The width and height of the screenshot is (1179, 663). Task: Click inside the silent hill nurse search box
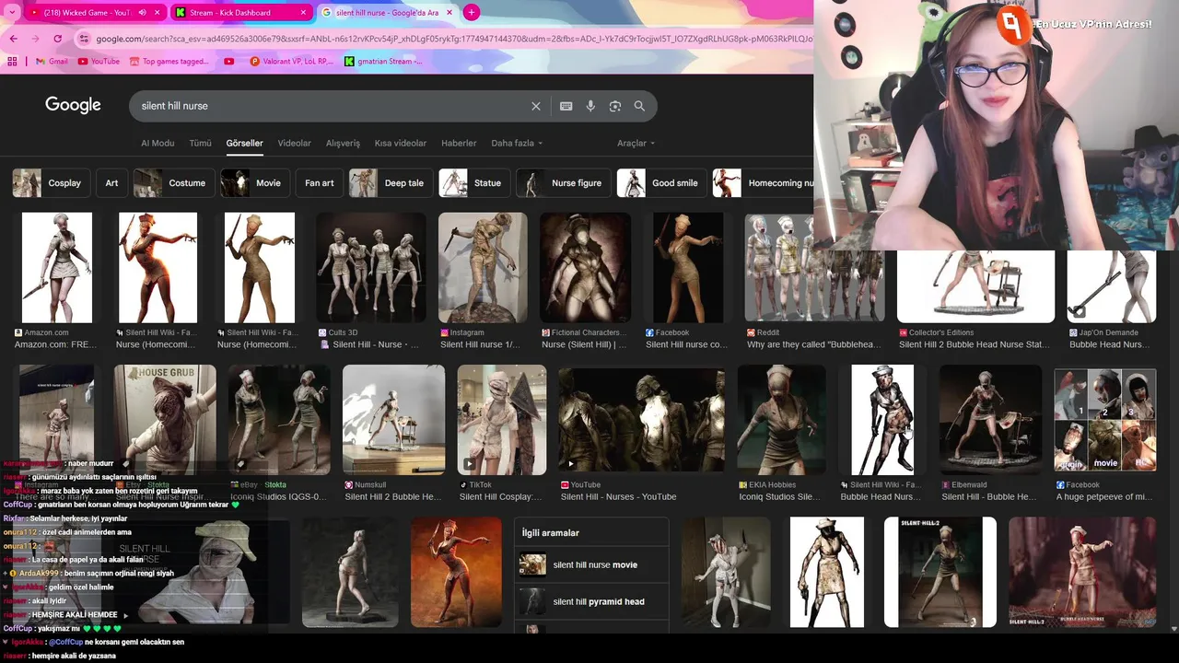click(332, 106)
